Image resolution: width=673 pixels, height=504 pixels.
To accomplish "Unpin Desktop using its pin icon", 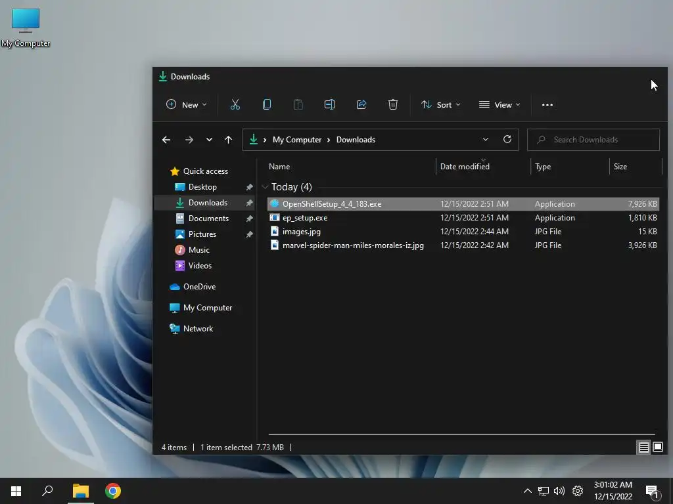I will [x=249, y=187].
